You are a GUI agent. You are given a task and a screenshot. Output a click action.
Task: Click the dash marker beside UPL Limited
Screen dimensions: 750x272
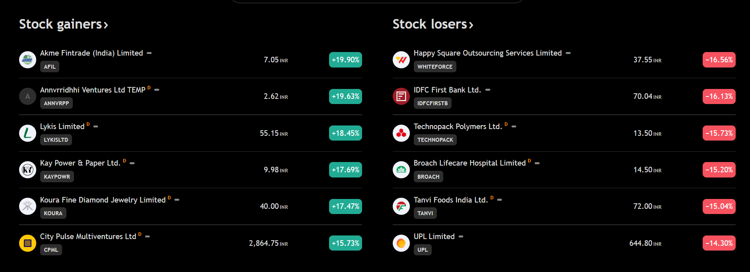click(461, 237)
